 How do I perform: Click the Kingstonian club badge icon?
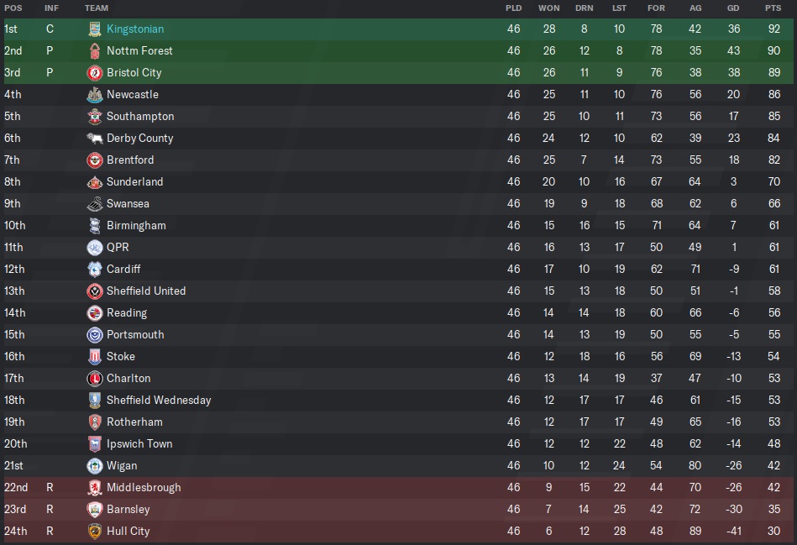click(x=95, y=29)
